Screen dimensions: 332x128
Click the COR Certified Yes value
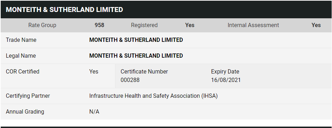pos(94,71)
